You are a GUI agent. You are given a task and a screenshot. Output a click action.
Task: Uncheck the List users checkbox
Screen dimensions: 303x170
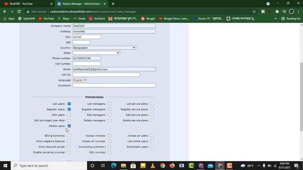(69, 104)
